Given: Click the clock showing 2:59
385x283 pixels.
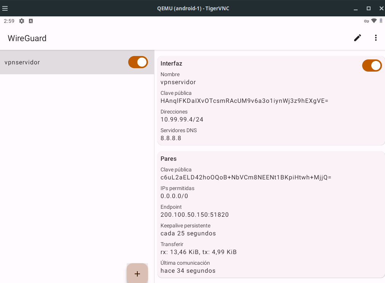Looking at the screenshot, I should coord(9,21).
